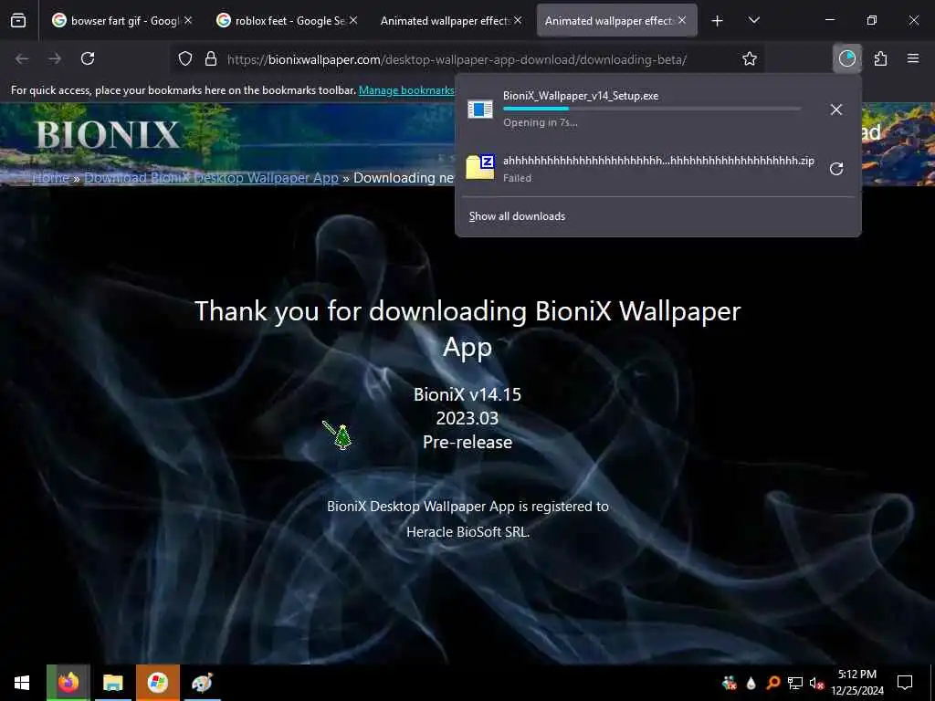Toggle the downloads panel toolbar button
The height and width of the screenshot is (701, 935).
pyautogui.click(x=846, y=58)
